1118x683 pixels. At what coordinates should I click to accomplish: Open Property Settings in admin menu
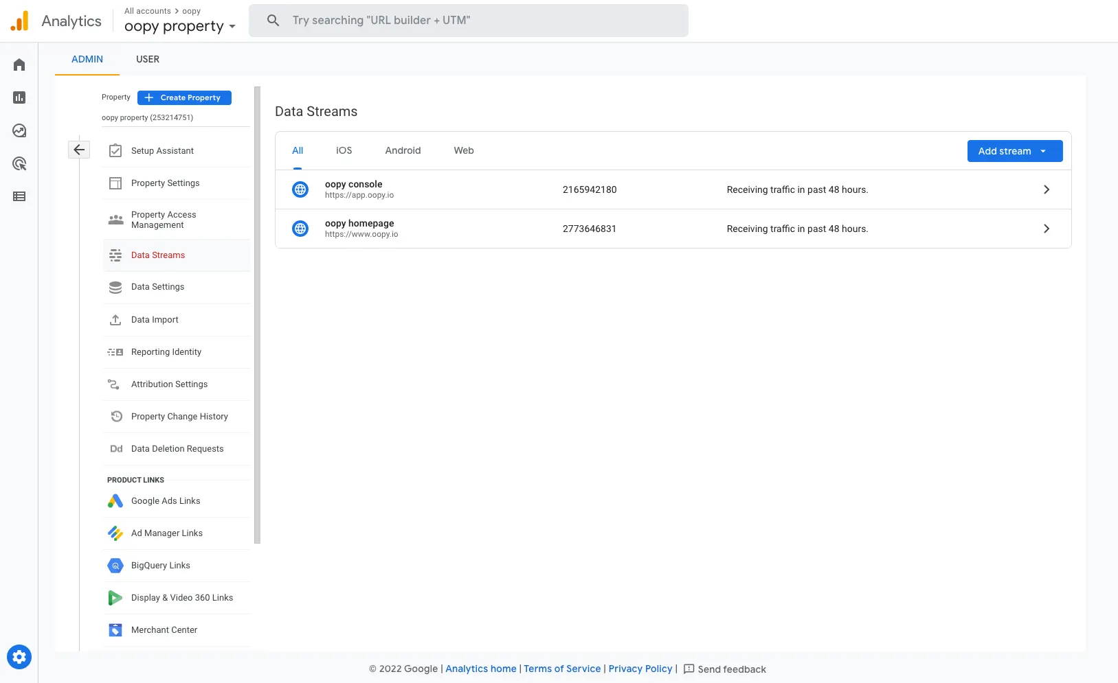(x=165, y=183)
